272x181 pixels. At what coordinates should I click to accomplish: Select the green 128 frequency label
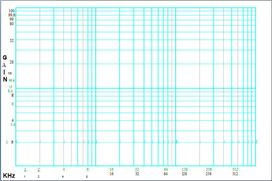pos(185,169)
